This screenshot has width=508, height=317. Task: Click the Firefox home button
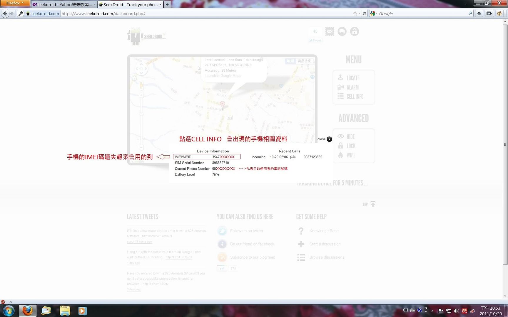[x=479, y=14]
